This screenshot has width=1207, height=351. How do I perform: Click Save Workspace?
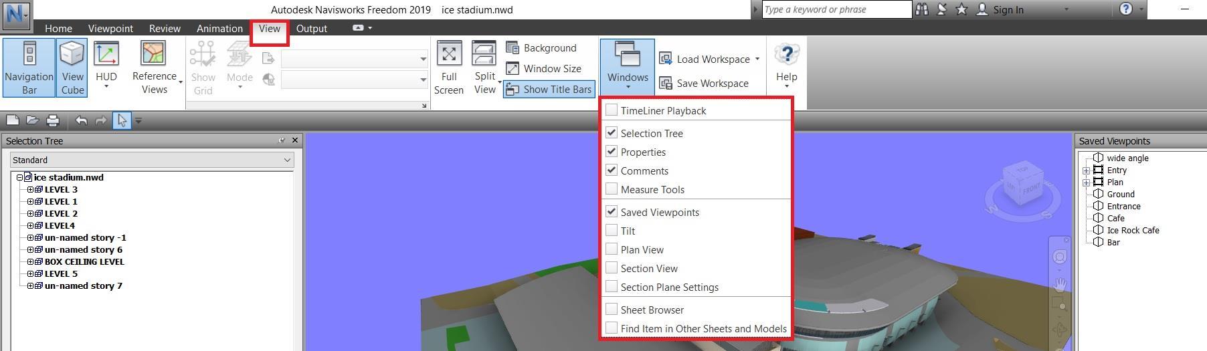[x=704, y=84]
